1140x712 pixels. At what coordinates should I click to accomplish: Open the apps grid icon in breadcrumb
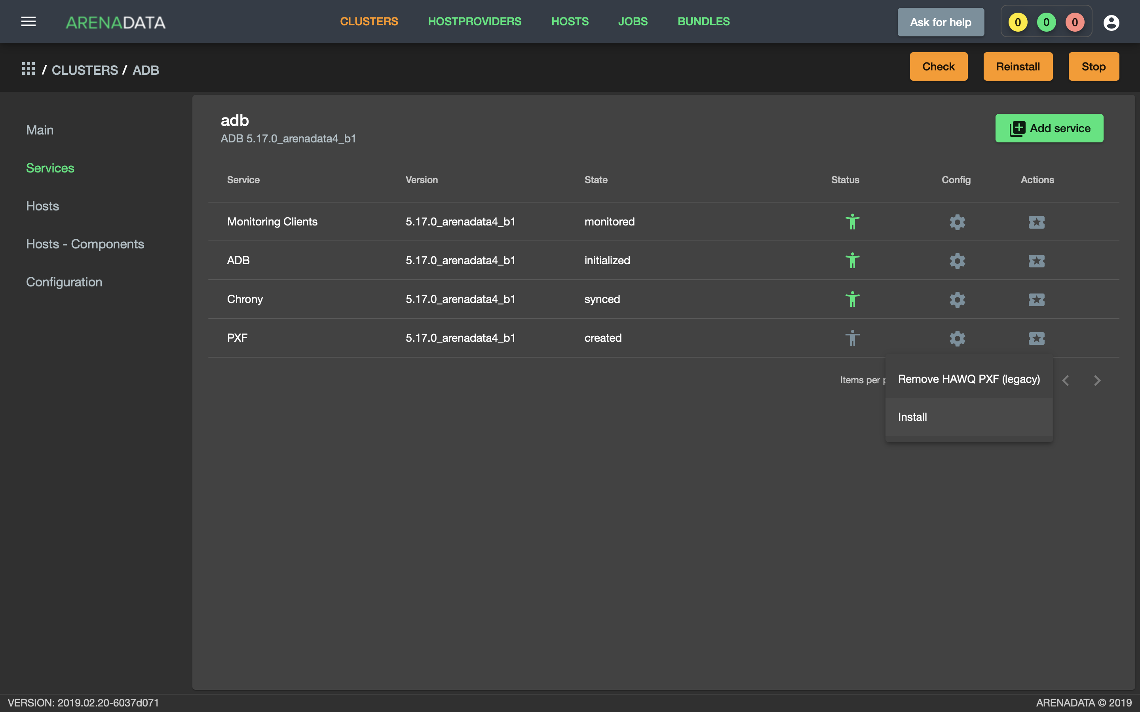[x=28, y=69]
